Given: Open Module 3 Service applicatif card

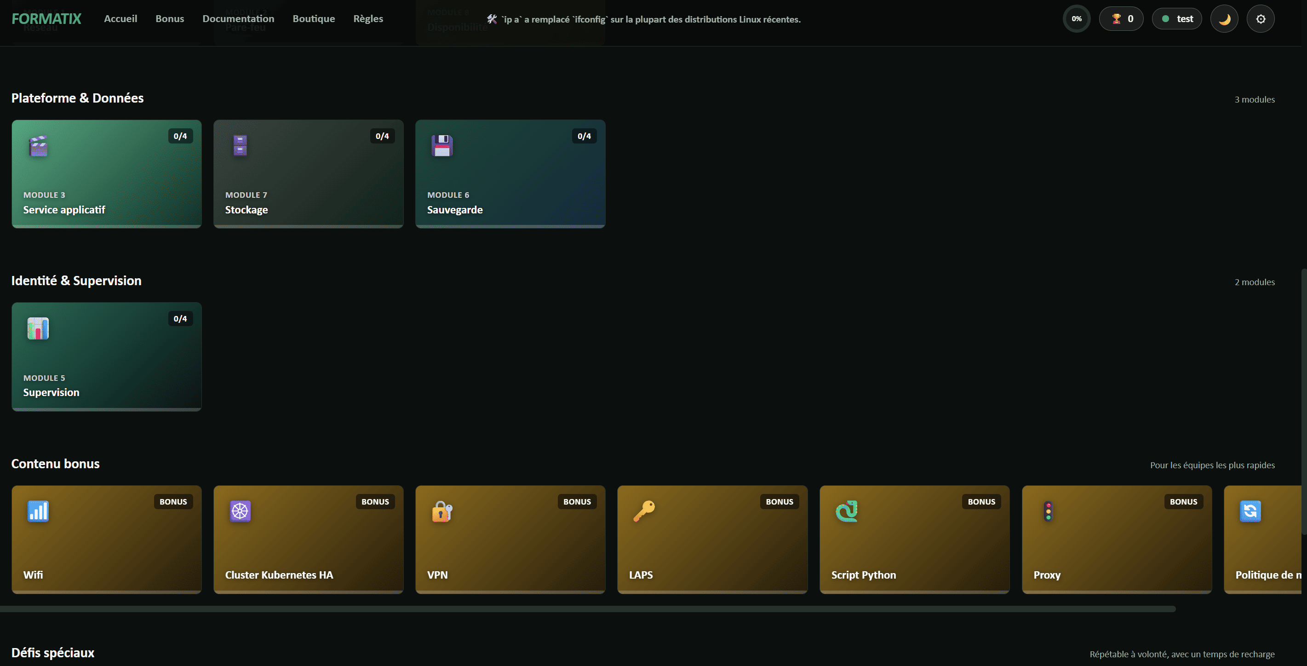Looking at the screenshot, I should (x=107, y=174).
